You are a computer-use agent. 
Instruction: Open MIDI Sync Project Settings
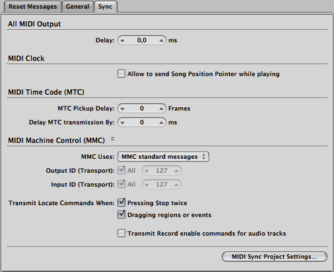(275, 257)
